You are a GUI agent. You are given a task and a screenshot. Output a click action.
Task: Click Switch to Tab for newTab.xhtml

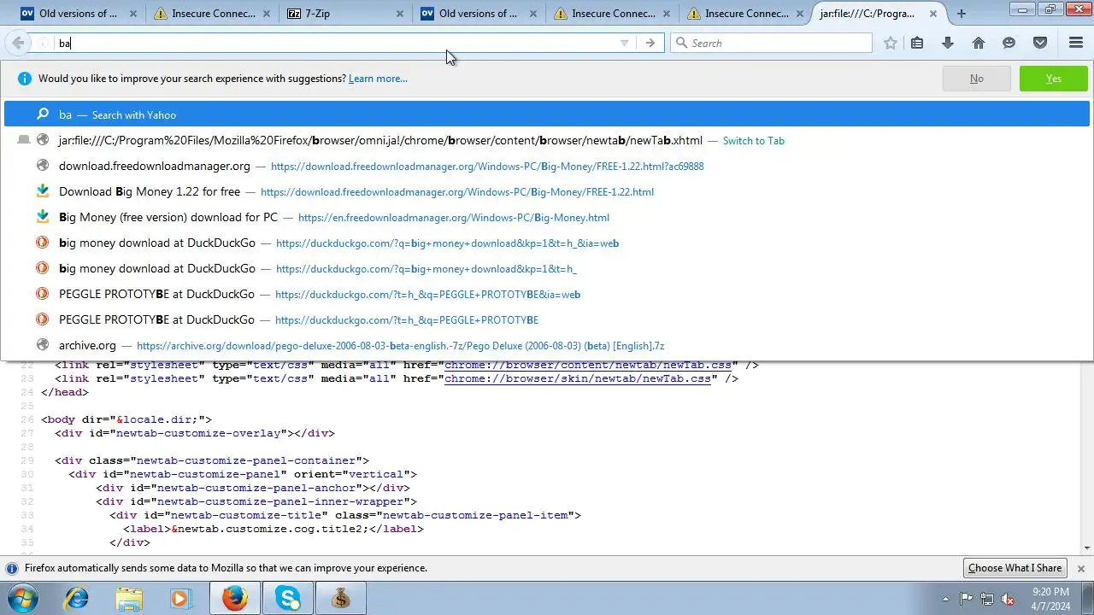[753, 141]
